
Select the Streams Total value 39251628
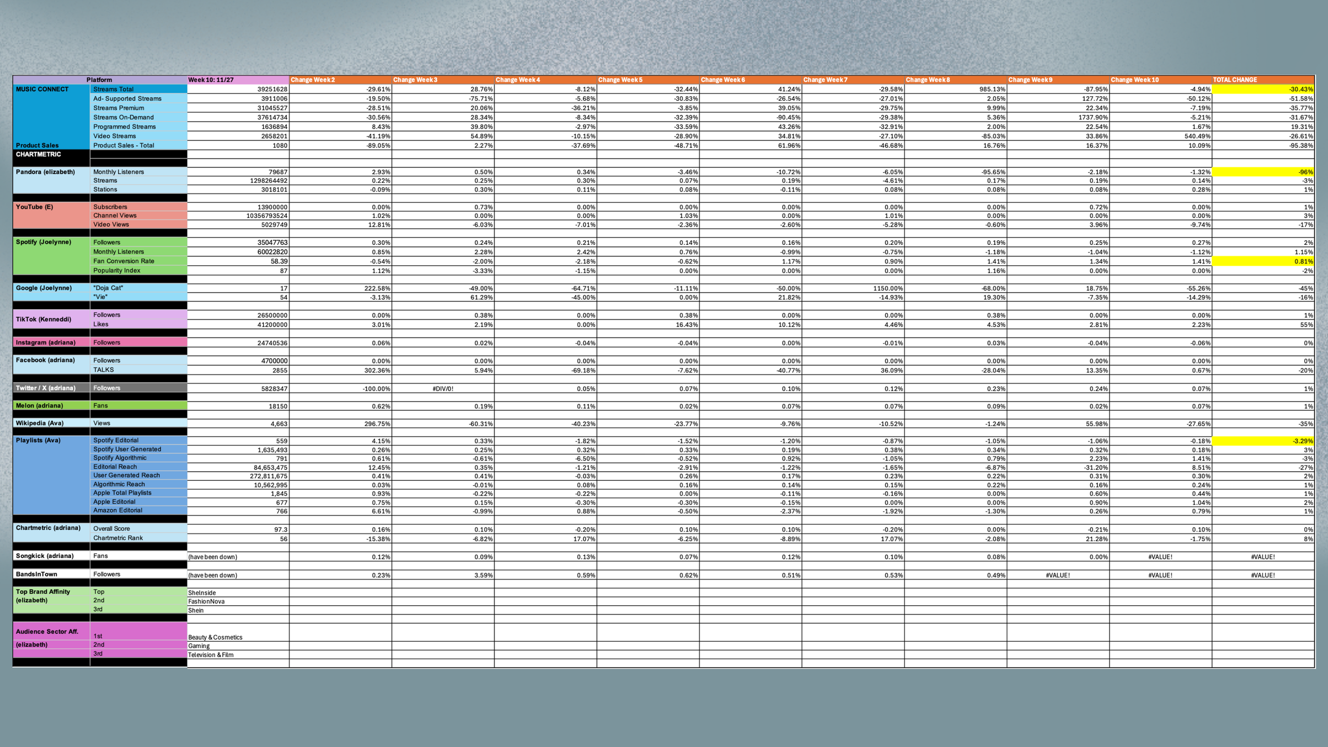tap(238, 89)
